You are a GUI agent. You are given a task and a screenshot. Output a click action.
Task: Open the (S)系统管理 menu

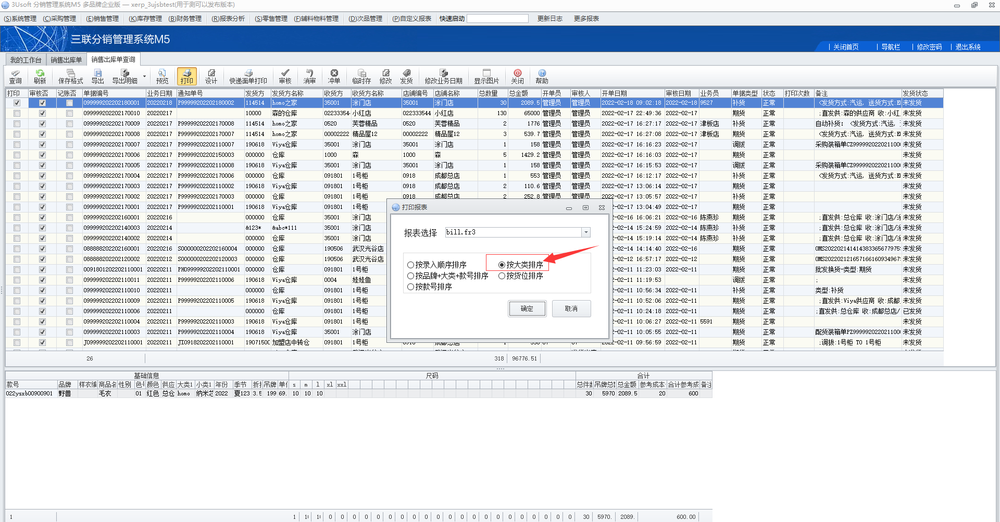tap(20, 19)
